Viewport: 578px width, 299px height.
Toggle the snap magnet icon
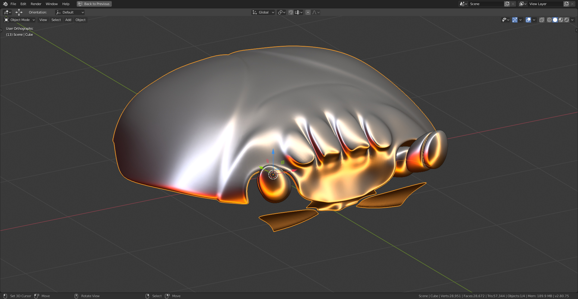point(291,12)
